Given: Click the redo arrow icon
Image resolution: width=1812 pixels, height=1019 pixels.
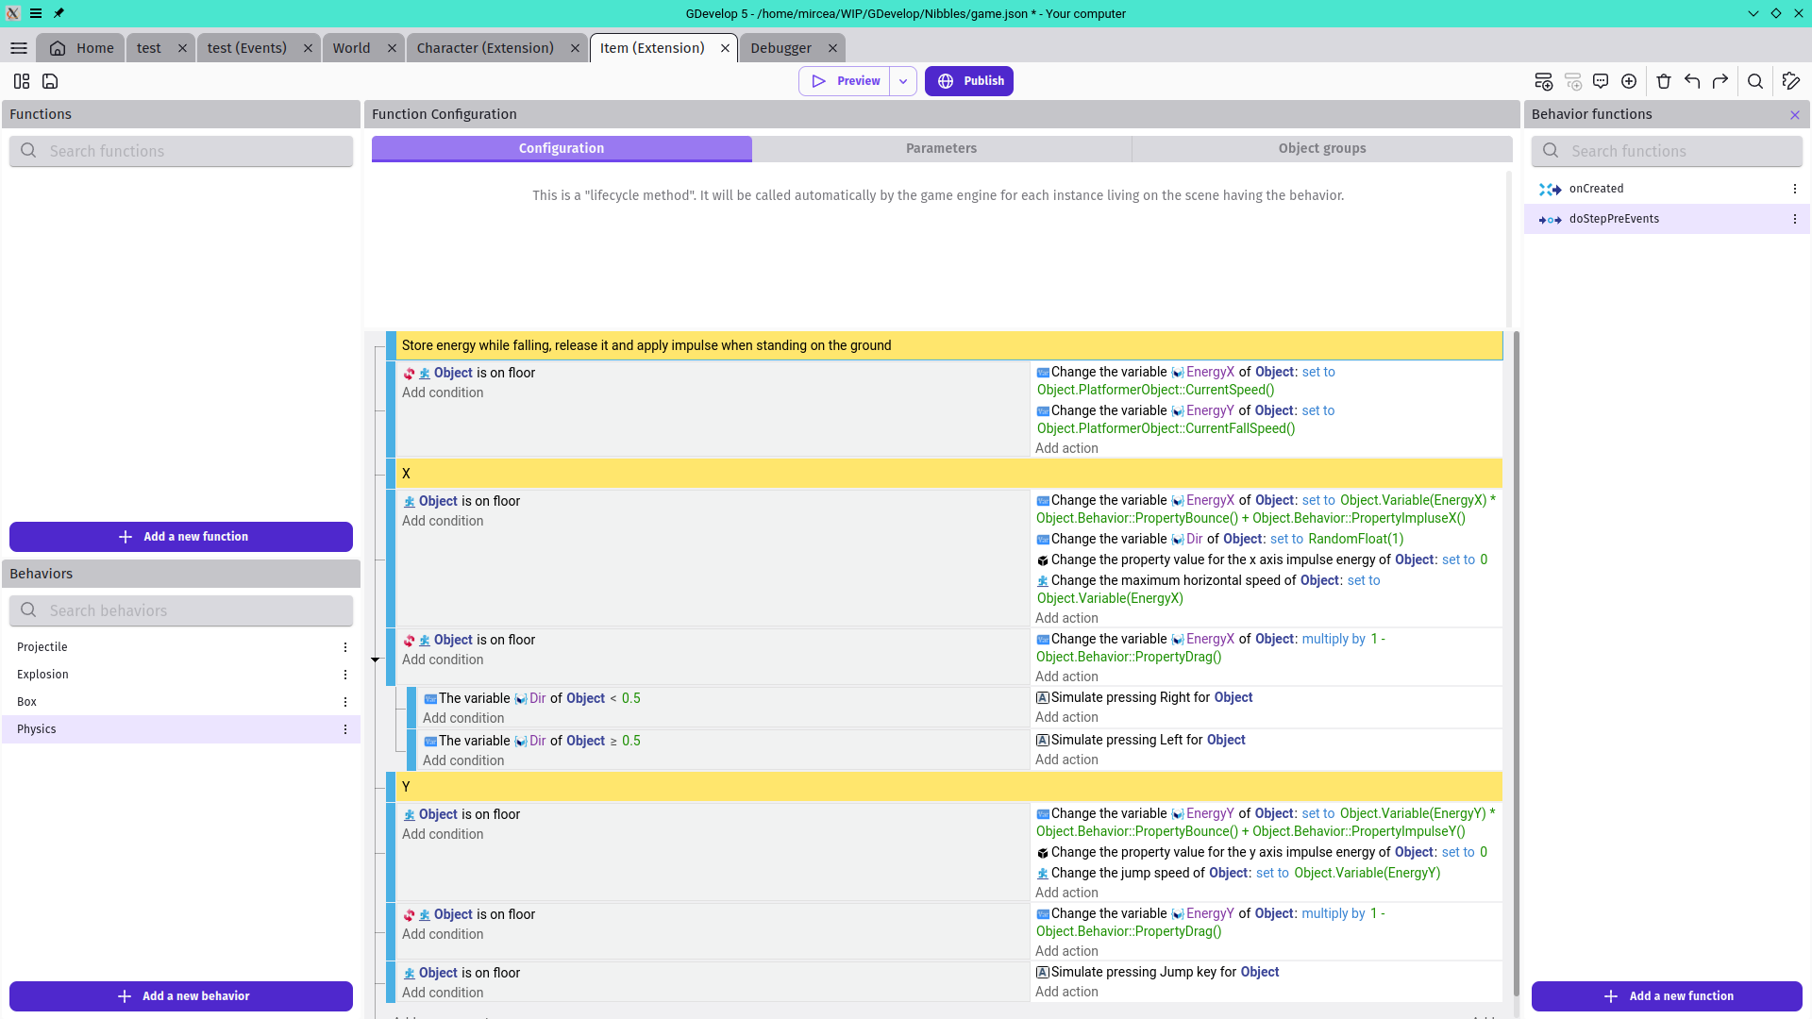Looking at the screenshot, I should [1720, 81].
